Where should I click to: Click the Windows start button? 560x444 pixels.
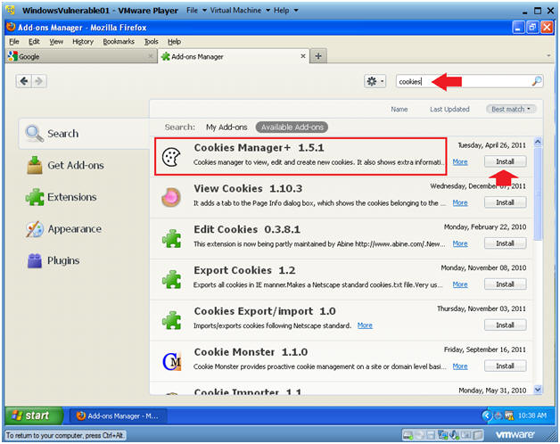point(35,415)
